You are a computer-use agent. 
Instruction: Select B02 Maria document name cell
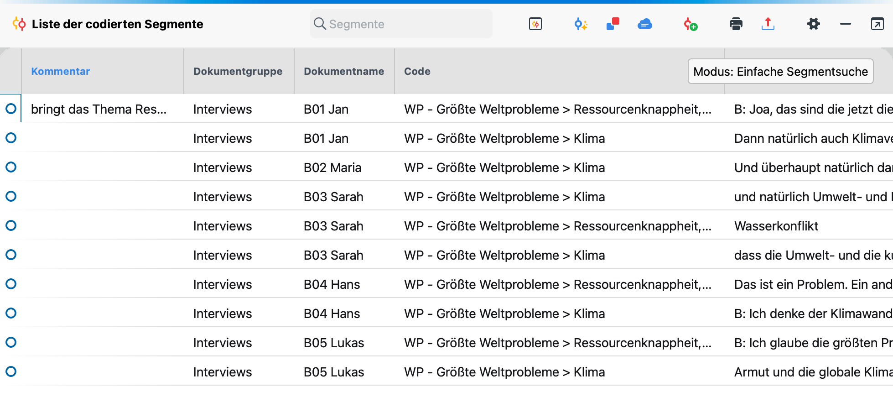[332, 168]
